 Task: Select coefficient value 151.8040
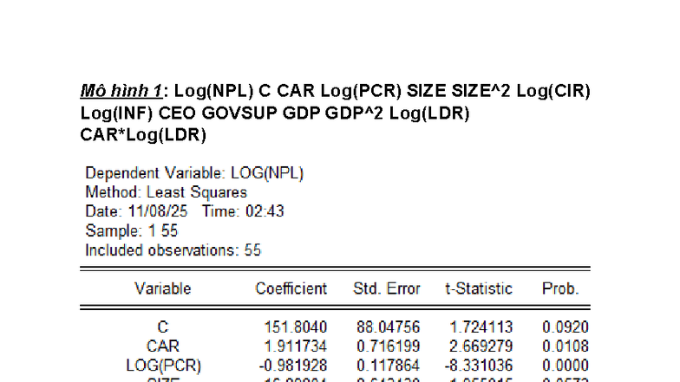(296, 327)
